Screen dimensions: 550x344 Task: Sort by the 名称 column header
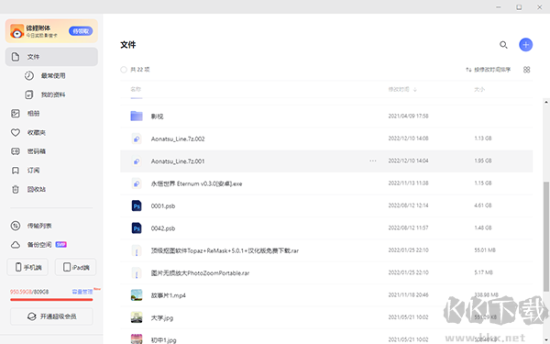coord(136,89)
